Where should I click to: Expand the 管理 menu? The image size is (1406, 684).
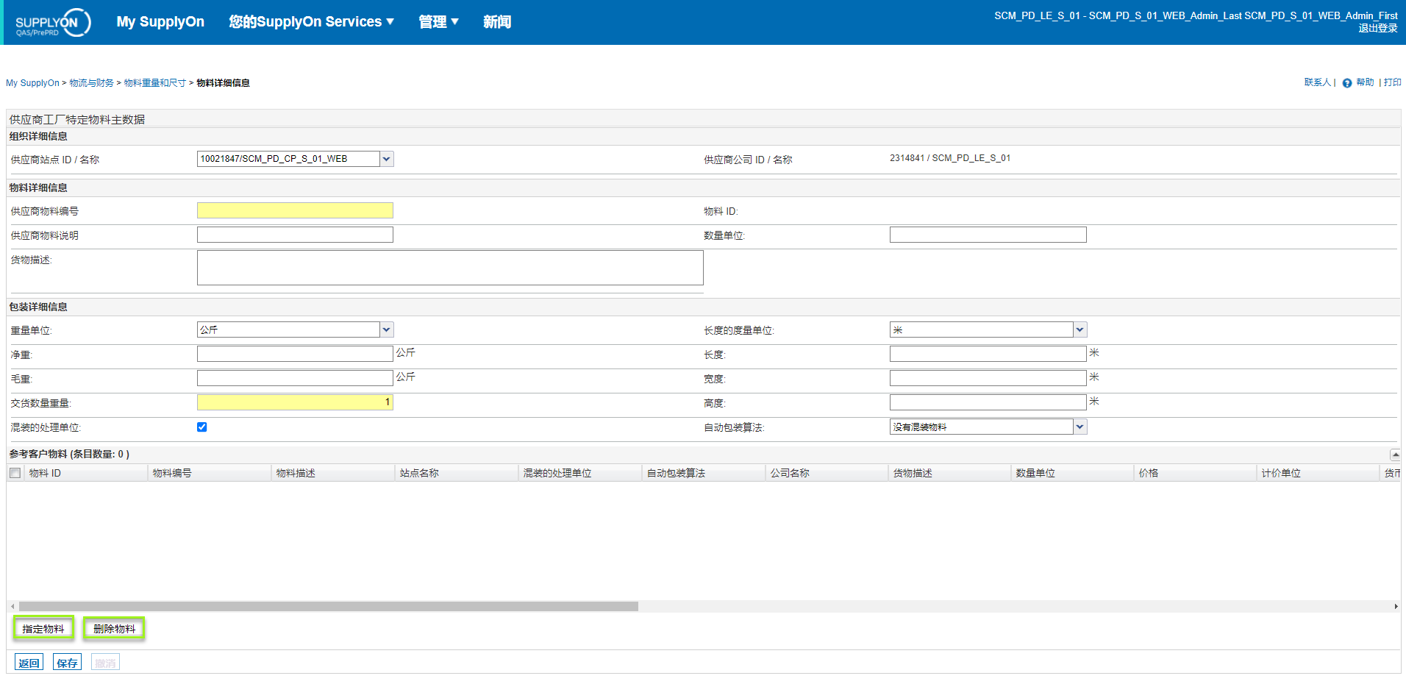pos(438,22)
